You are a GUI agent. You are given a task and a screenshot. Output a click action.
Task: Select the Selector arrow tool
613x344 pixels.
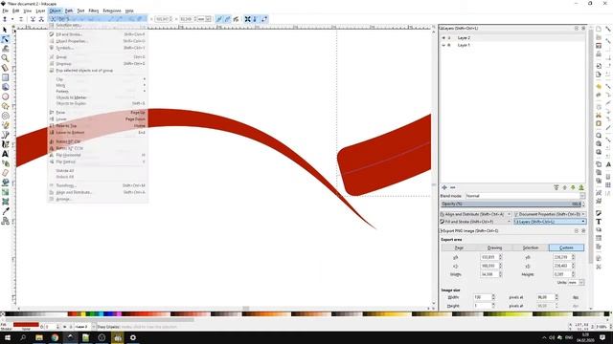point(5,30)
